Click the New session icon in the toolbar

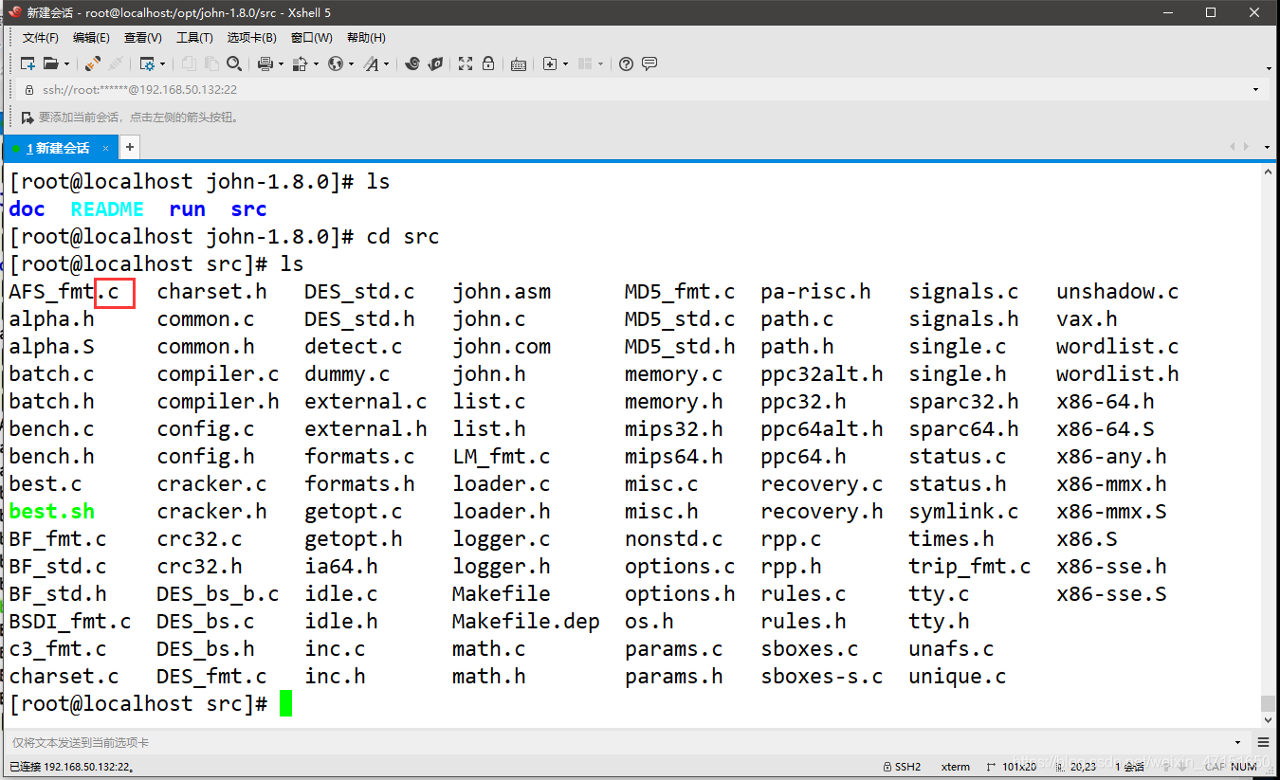pyautogui.click(x=27, y=63)
